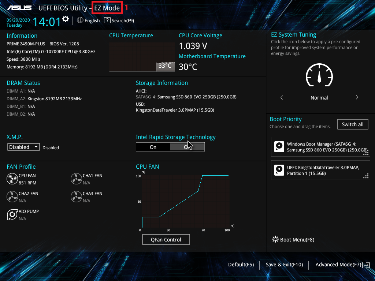Viewport: 375px width, 281px height.
Task: Open the X.M.P. dropdown
Action: tap(23, 147)
